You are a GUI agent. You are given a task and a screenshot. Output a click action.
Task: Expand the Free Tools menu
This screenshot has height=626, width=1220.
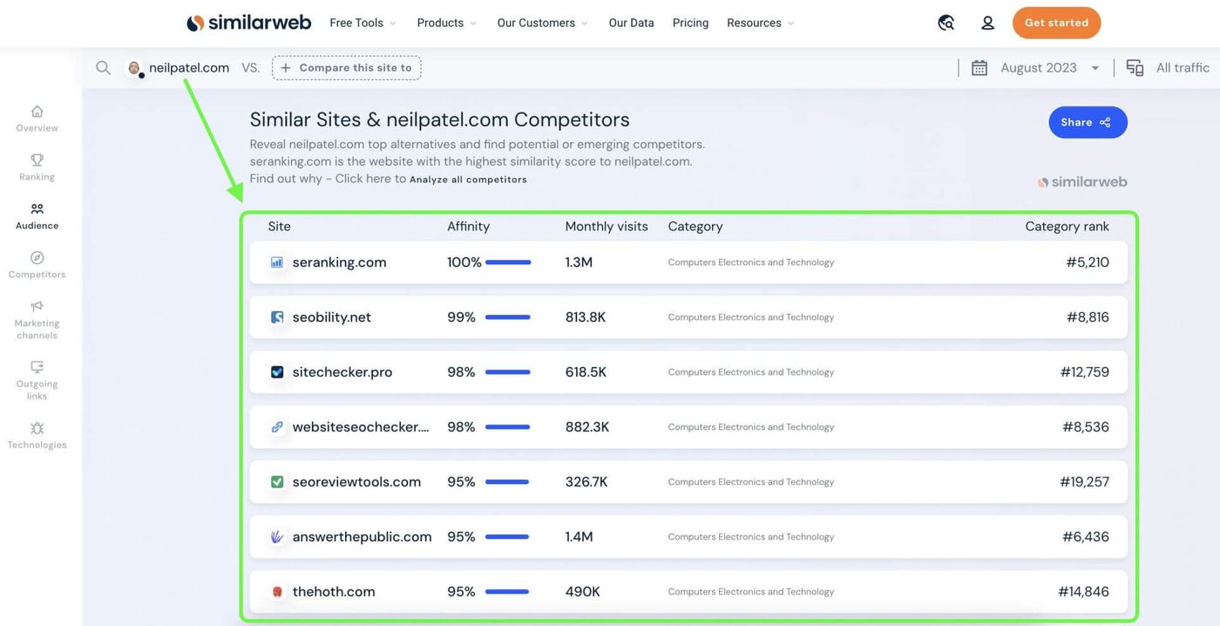click(x=363, y=23)
